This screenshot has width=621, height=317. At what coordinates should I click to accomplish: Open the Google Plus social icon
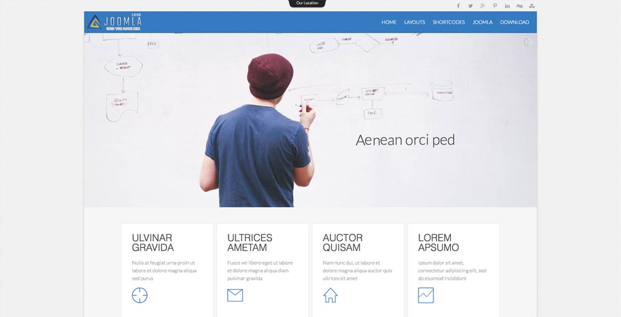coord(483,6)
